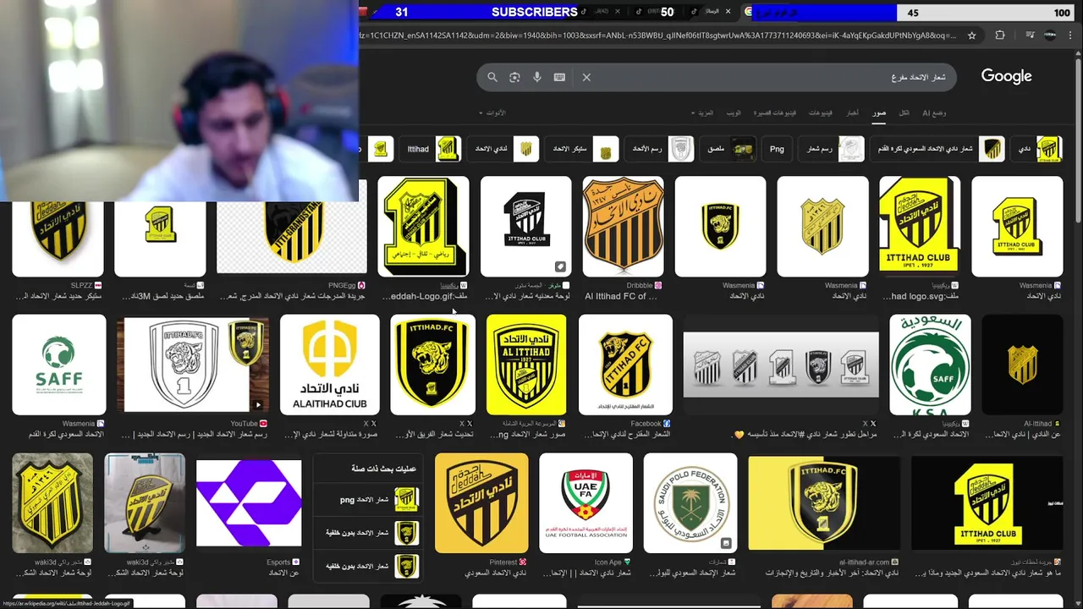The width and height of the screenshot is (1083, 609).
Task: Click the magnifier search icon in Google search box
Action: pyautogui.click(x=492, y=77)
